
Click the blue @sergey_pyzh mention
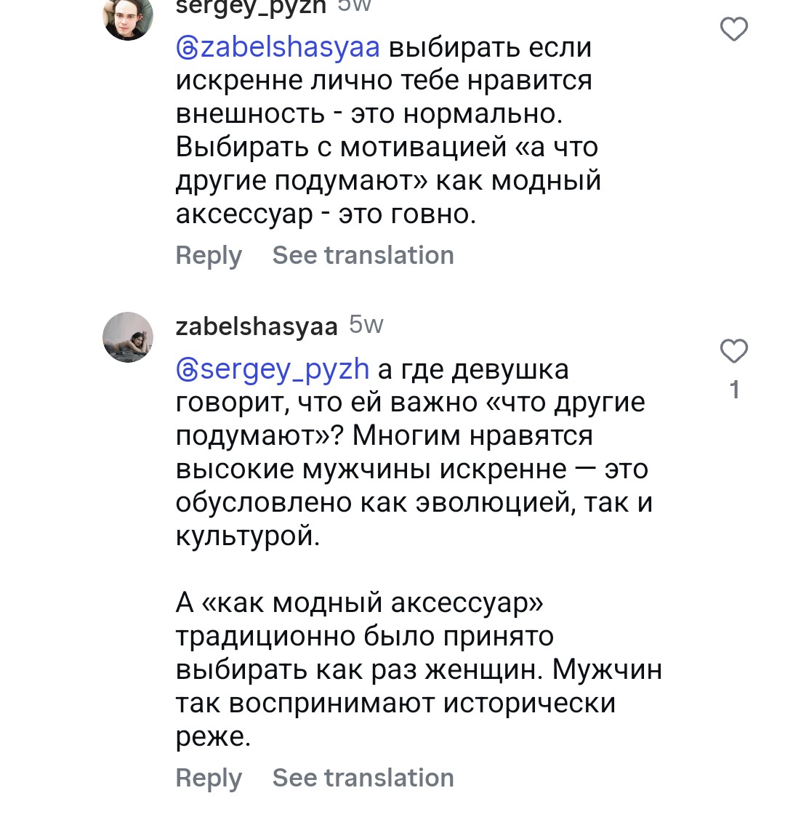[x=273, y=369]
